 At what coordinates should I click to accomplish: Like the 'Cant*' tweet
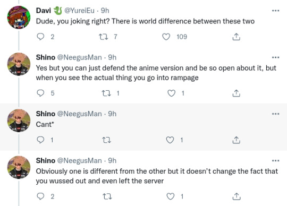click(170, 140)
